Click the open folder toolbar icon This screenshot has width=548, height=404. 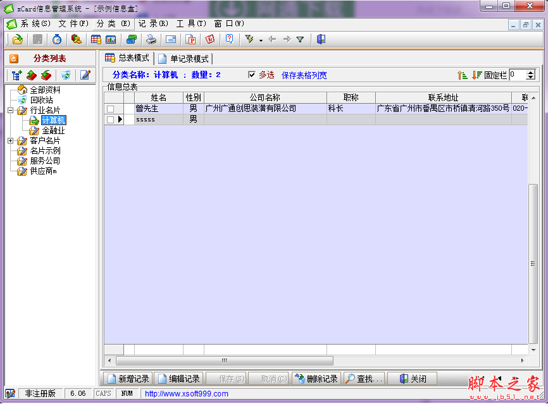coord(18,39)
